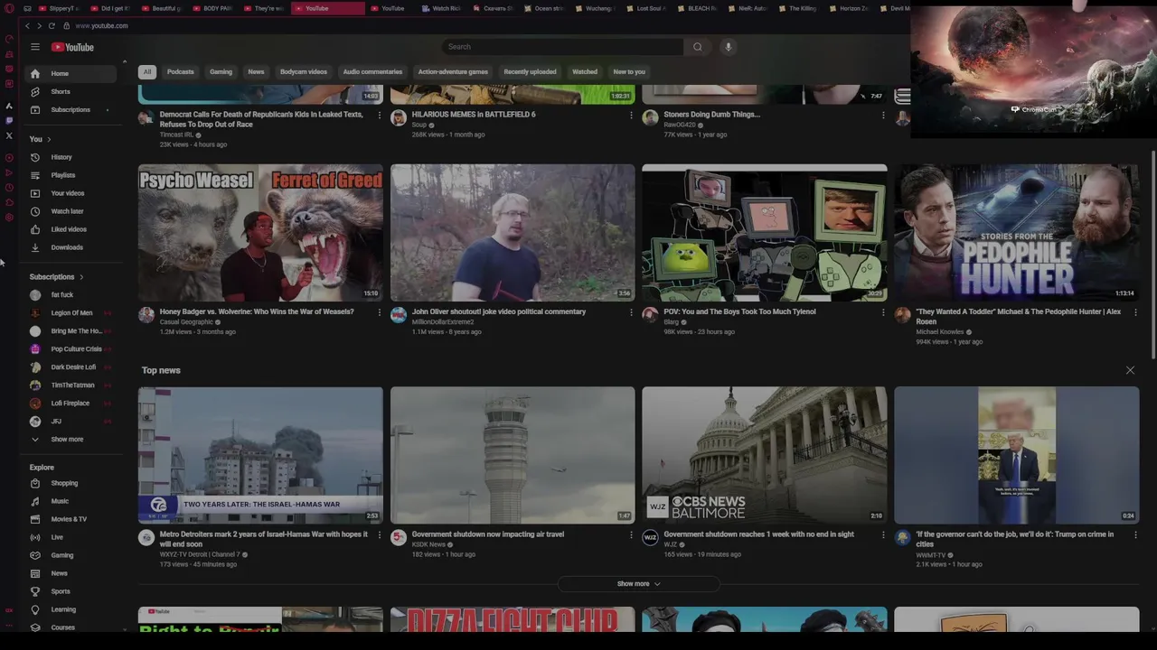Select the New to you chip
This screenshot has height=650, width=1157.
click(x=629, y=72)
